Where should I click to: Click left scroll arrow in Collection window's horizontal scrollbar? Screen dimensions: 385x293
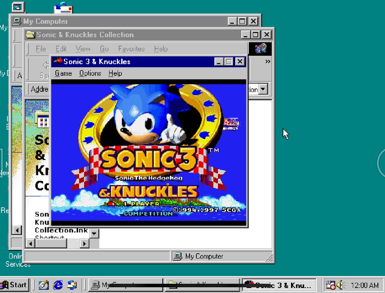tap(30, 244)
